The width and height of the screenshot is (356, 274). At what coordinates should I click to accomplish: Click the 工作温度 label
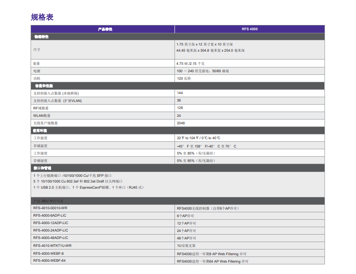click(x=40, y=138)
